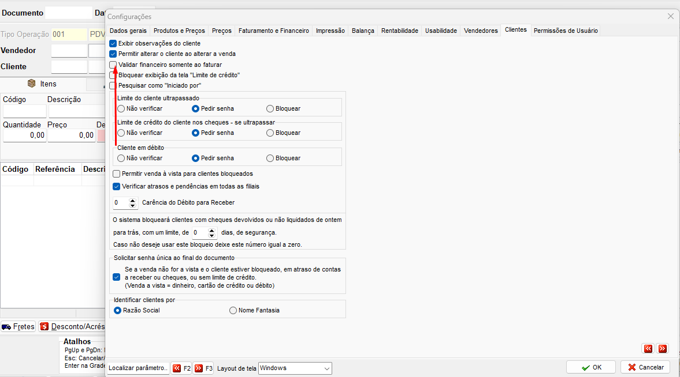Open the Layout de tela dropdown
The width and height of the screenshot is (680, 377).
pos(326,368)
